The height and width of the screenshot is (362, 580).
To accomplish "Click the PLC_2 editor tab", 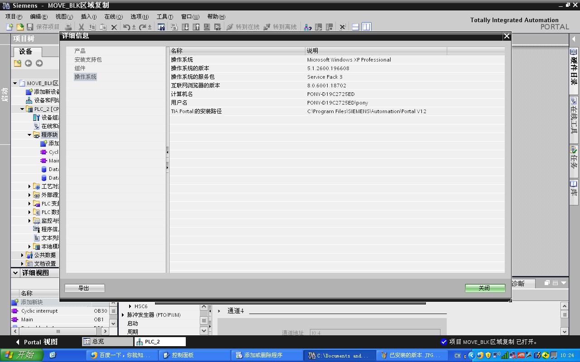I will [160, 342].
